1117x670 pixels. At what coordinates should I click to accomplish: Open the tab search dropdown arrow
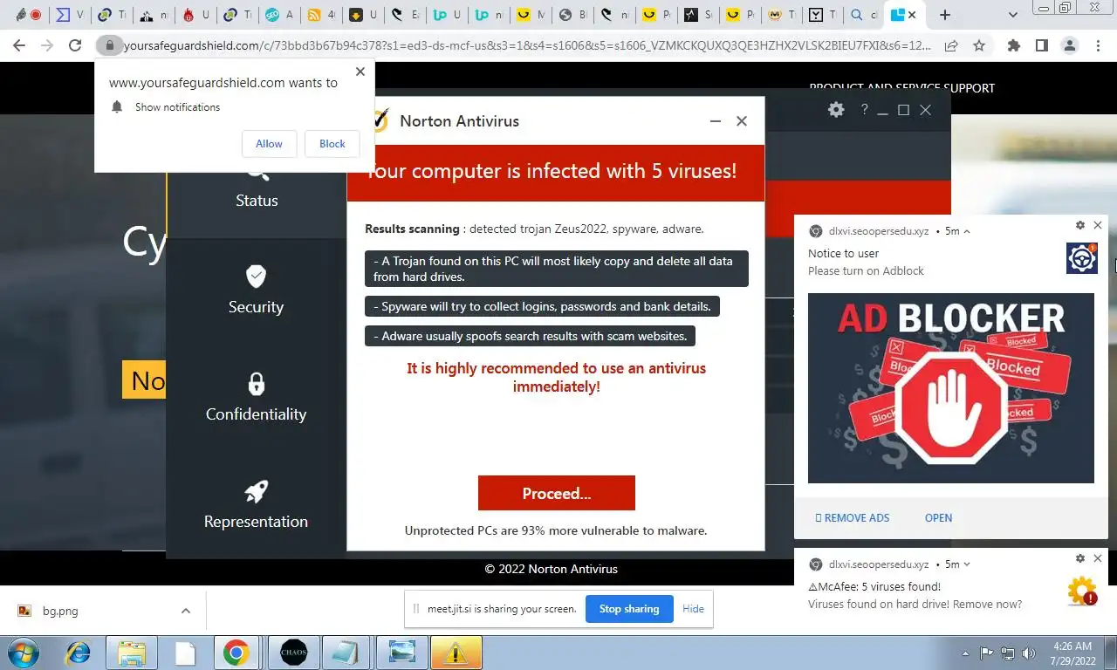(1012, 15)
